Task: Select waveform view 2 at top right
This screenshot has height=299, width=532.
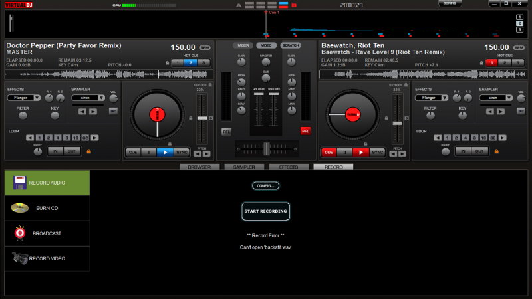Action: tap(519, 23)
